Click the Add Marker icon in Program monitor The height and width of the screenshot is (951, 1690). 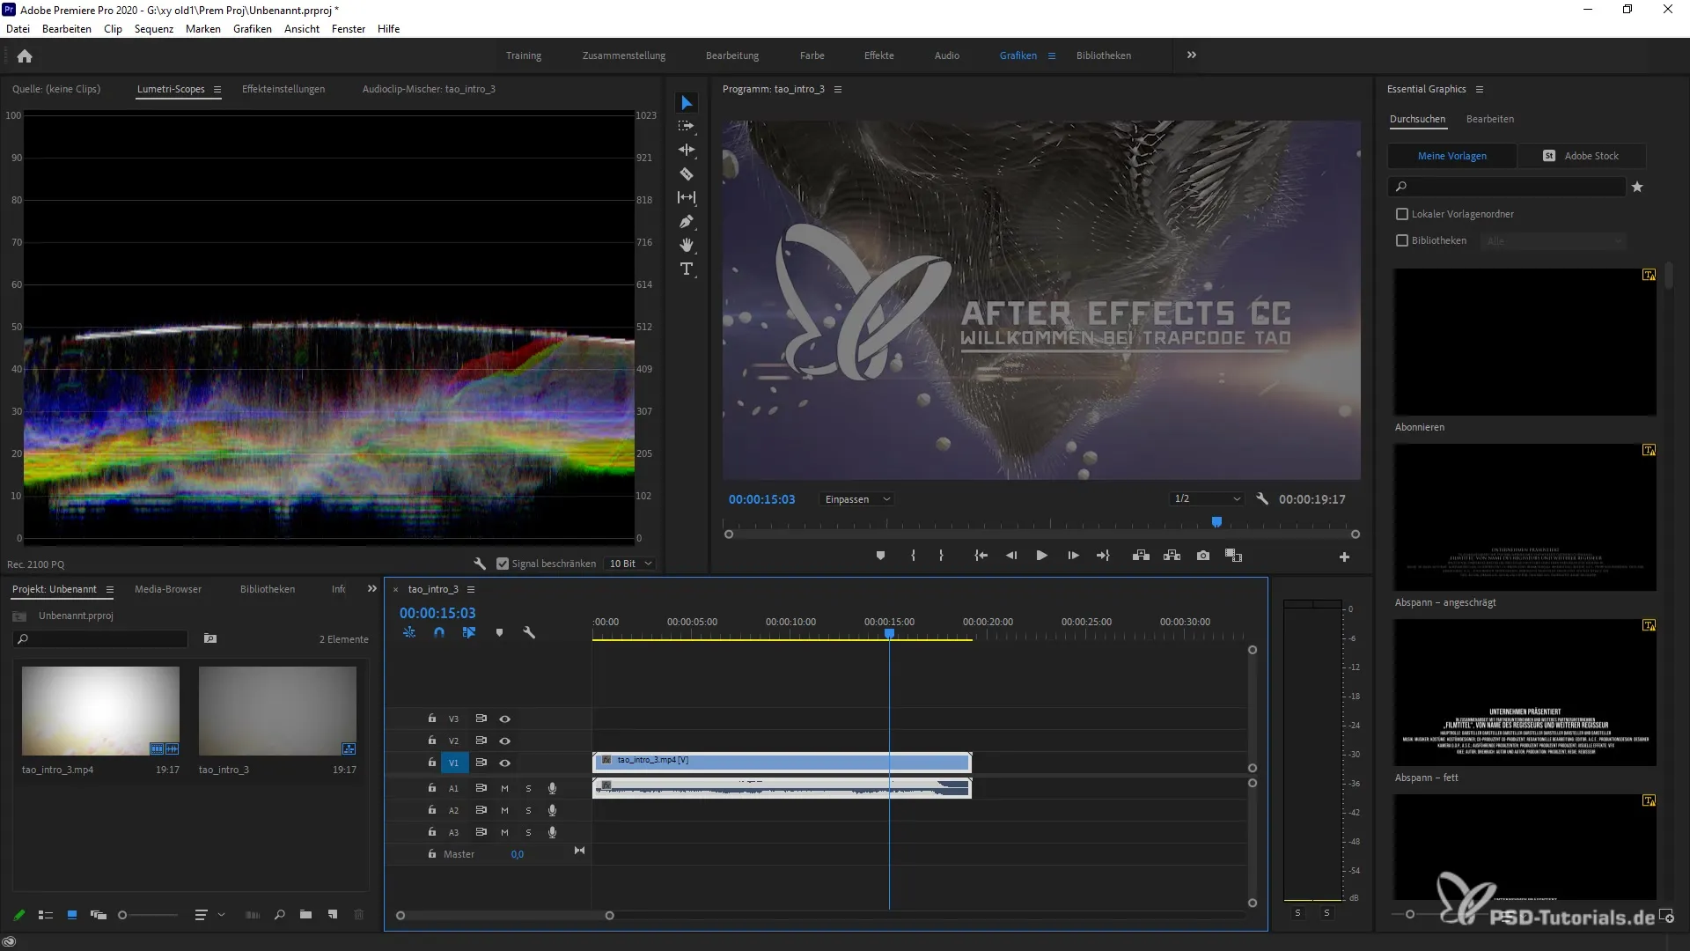(880, 556)
